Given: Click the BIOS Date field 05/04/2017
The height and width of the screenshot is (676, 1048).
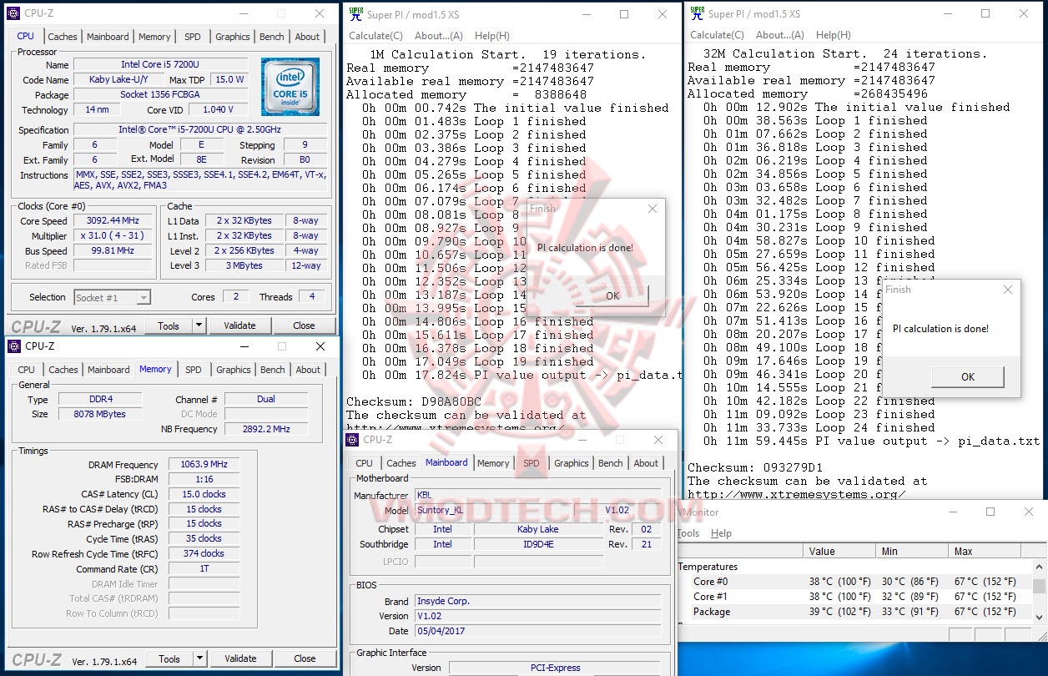Looking at the screenshot, I should pyautogui.click(x=537, y=631).
